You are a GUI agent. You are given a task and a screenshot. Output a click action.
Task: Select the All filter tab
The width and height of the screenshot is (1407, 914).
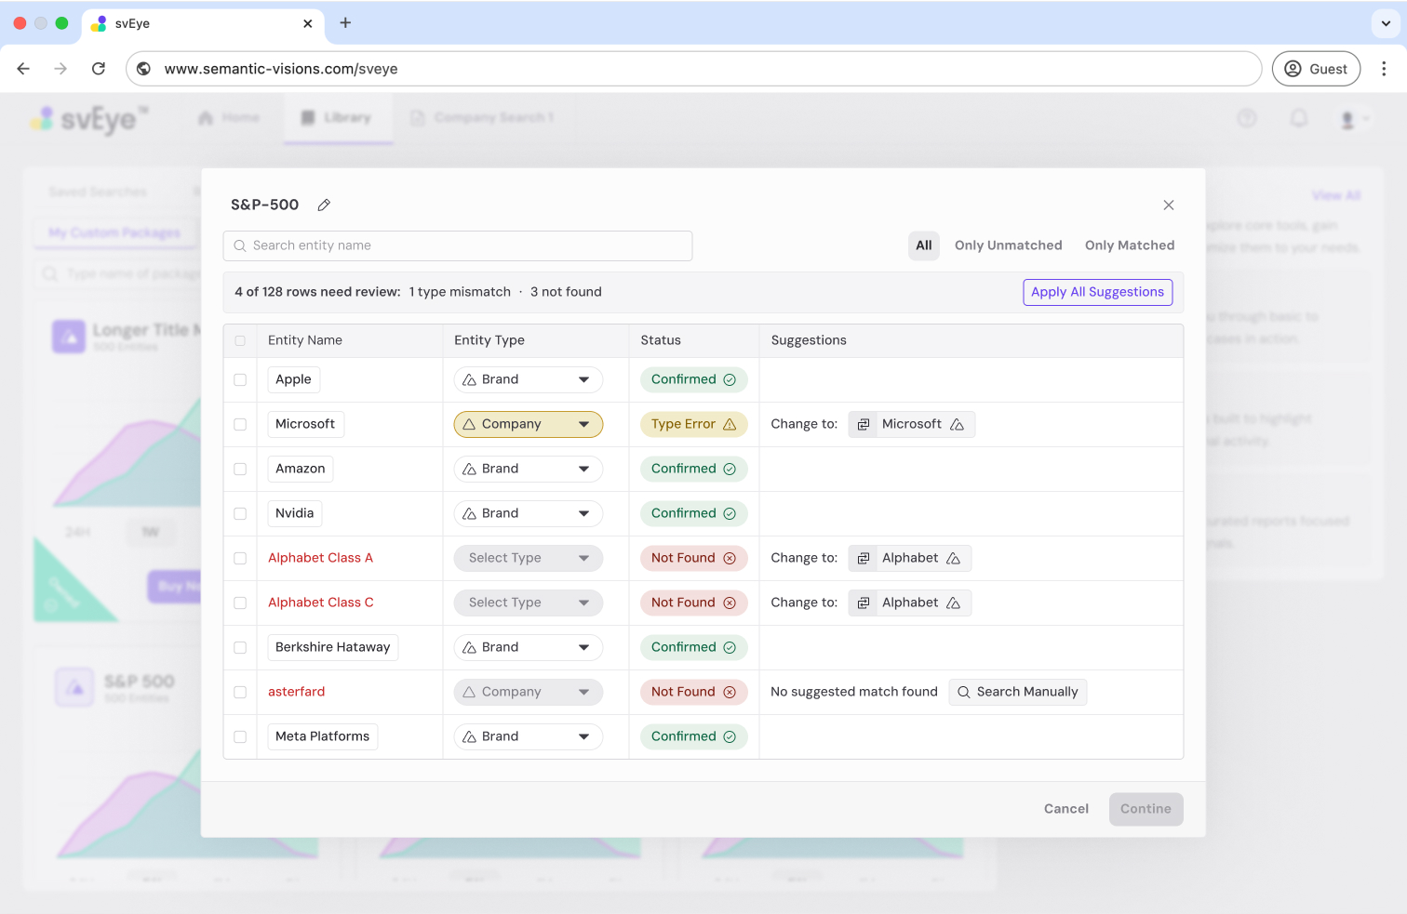(924, 245)
